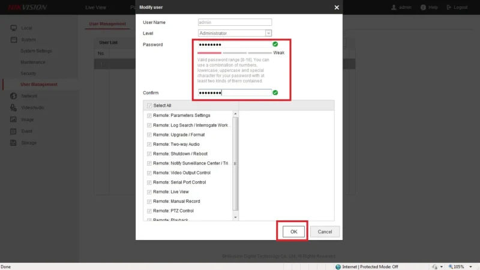Click the Logout icon in header

(449, 7)
